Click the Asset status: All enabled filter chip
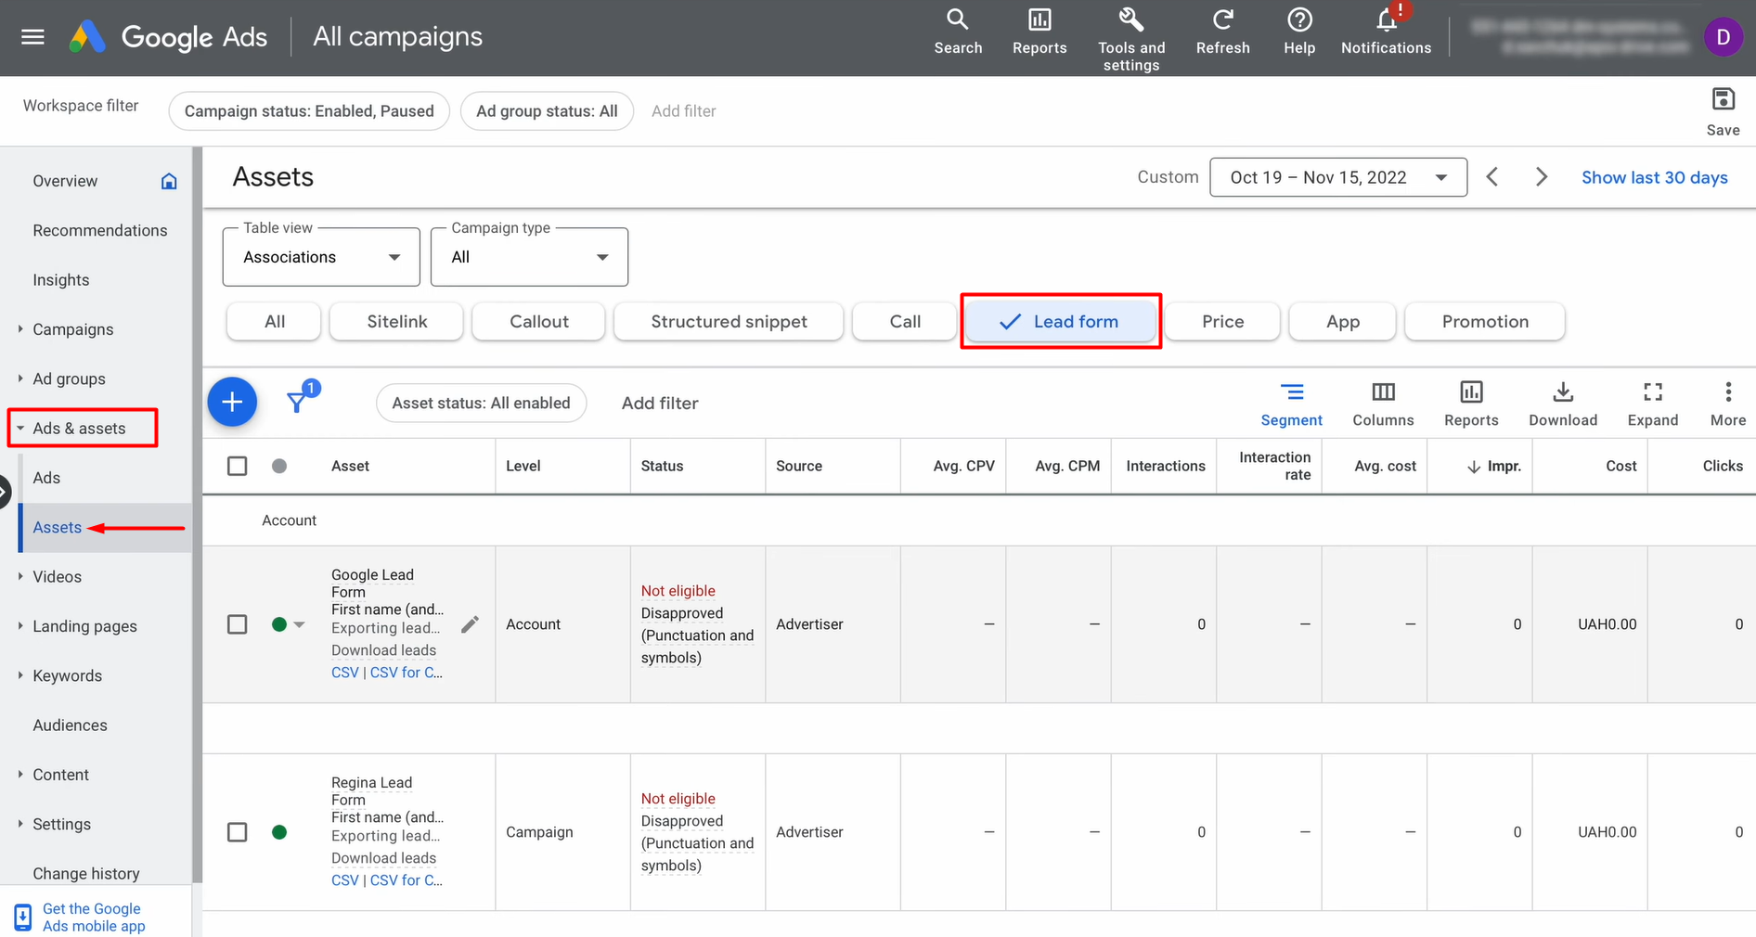 (481, 403)
